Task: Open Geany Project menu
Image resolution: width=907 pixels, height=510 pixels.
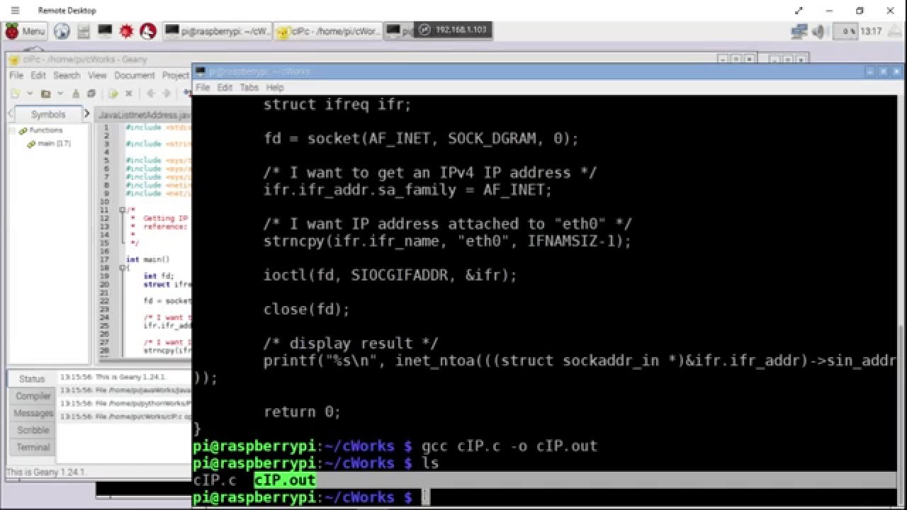Action: point(176,75)
